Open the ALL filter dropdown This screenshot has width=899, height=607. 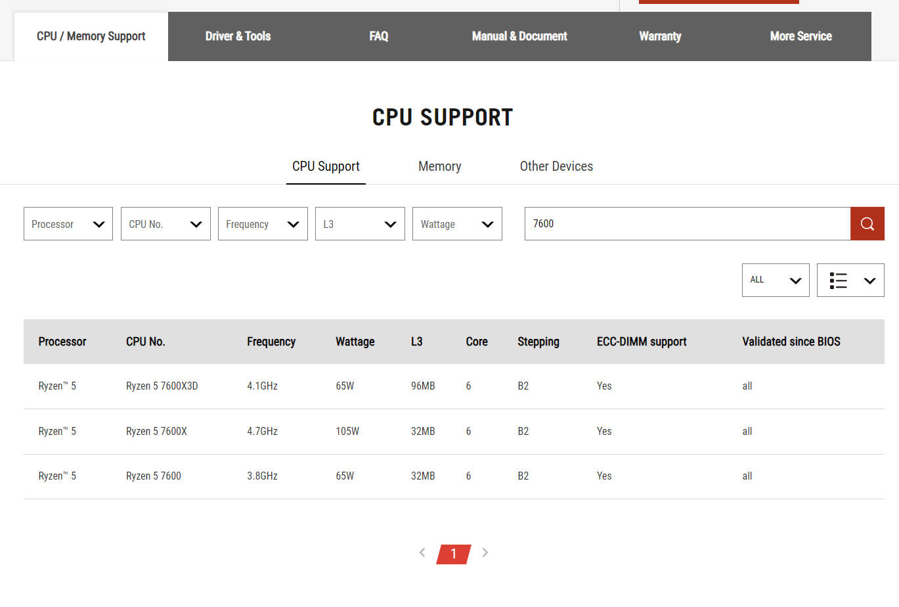(x=776, y=281)
